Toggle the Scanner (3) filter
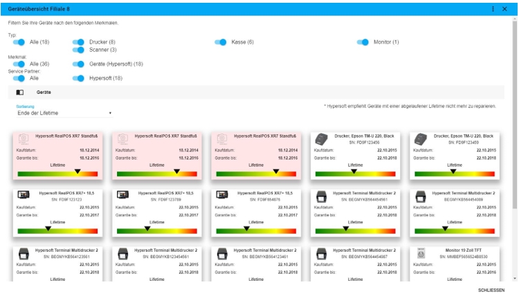 click(78, 50)
